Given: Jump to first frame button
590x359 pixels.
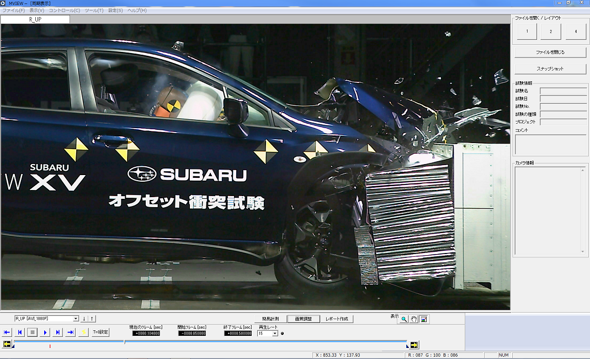Looking at the screenshot, I should 7,332.
